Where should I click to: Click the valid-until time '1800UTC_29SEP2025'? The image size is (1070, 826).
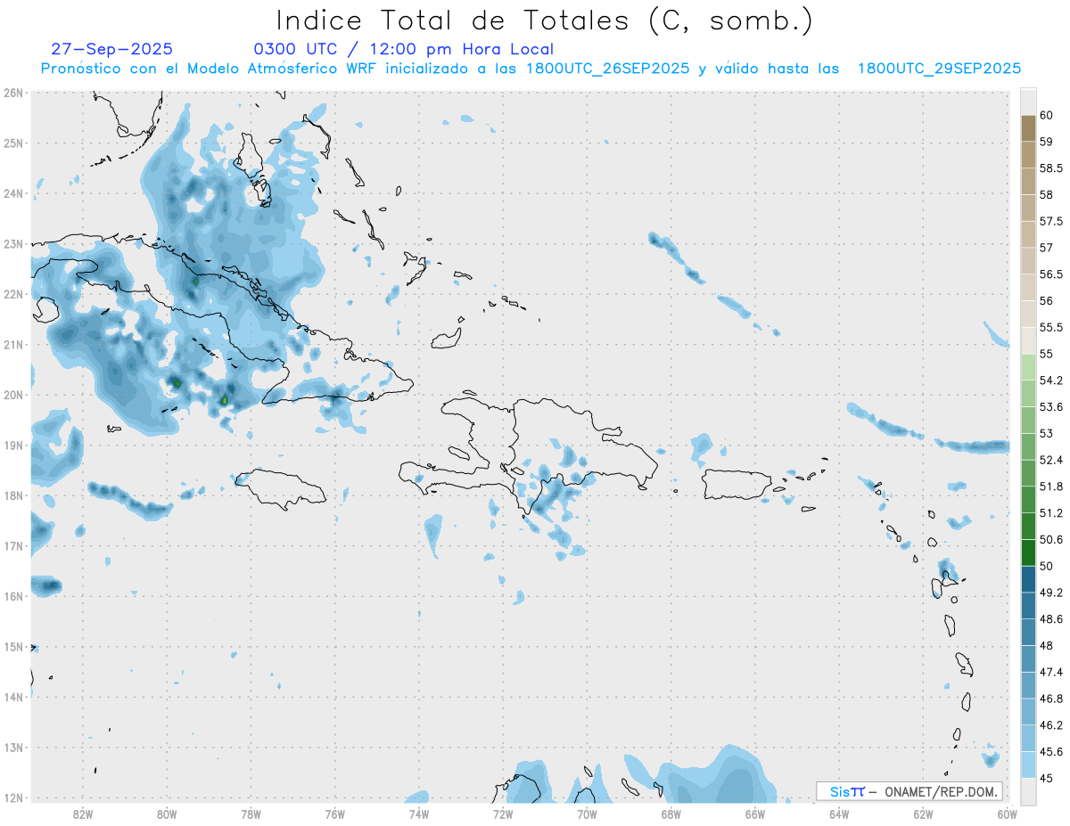[x=939, y=69]
